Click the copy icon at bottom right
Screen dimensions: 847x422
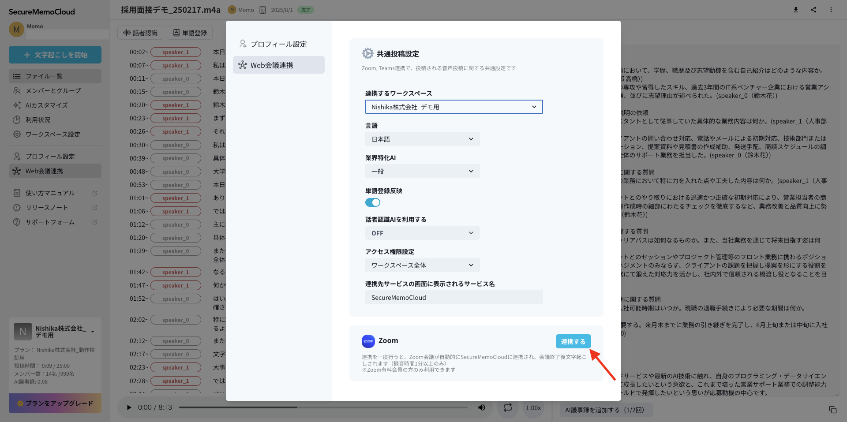click(x=833, y=410)
